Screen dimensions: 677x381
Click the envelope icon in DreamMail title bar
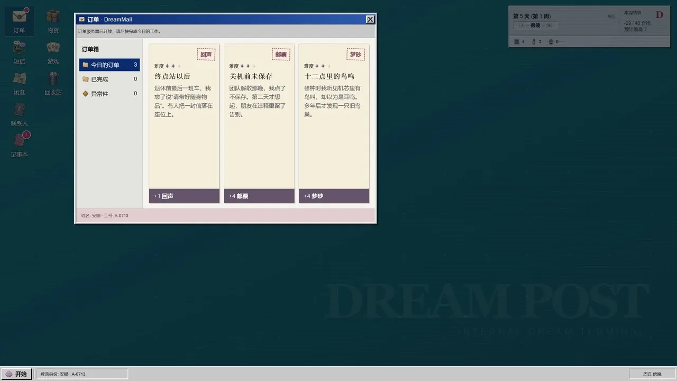click(x=82, y=19)
